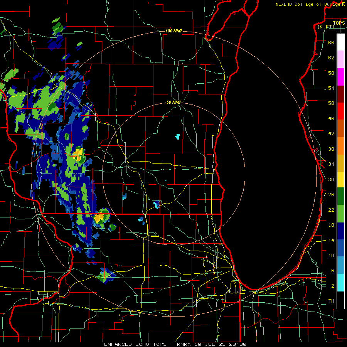This screenshot has height=347, width=347.
Task: Click the 'NEXLAB-College of DuPage' credit text
Action: tap(308, 4)
